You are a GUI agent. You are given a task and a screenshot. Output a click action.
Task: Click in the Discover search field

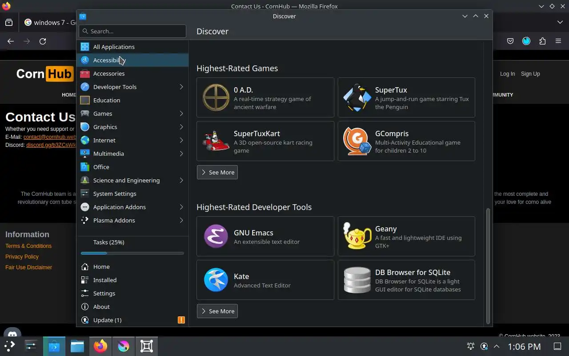tap(132, 31)
